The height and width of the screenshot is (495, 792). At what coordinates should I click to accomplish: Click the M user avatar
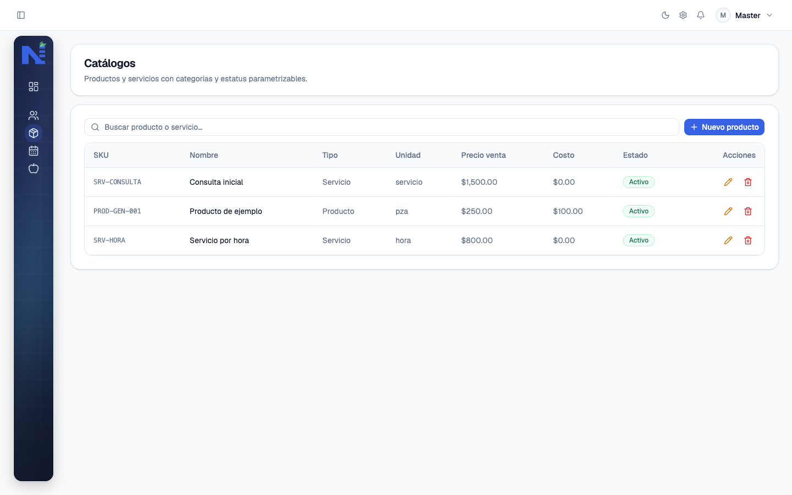pos(723,15)
